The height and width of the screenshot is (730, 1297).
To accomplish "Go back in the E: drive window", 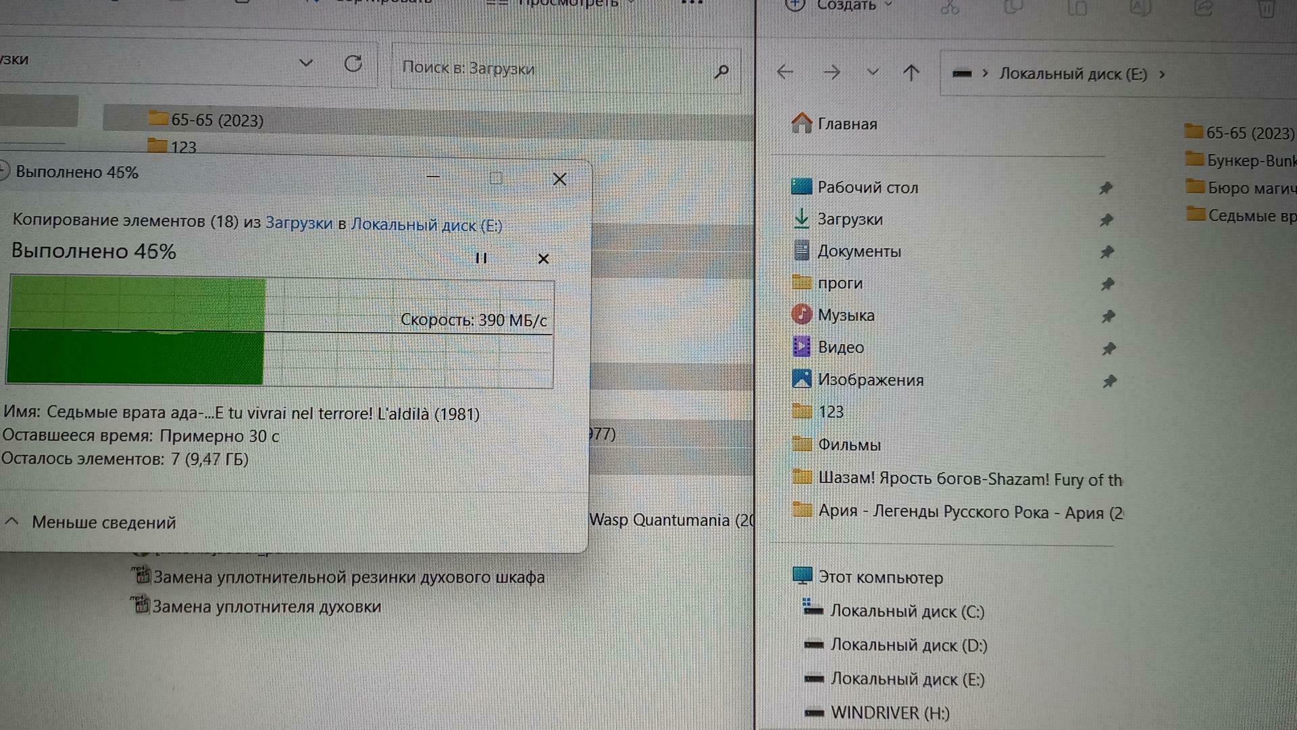I will 785,72.
